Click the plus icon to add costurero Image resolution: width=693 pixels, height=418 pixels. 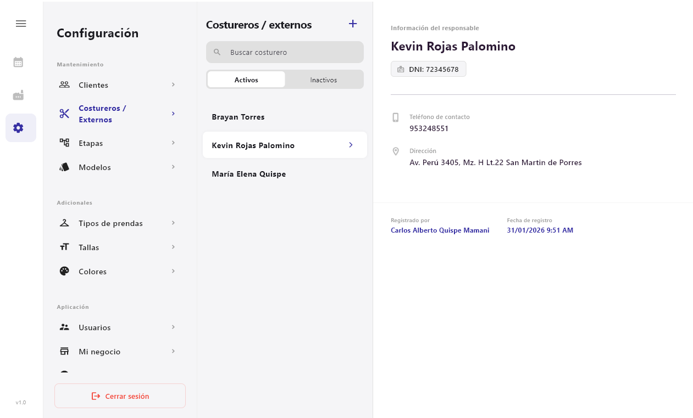(353, 24)
